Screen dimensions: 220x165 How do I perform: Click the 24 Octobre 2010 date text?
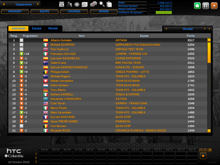pyautogui.click(x=19, y=162)
